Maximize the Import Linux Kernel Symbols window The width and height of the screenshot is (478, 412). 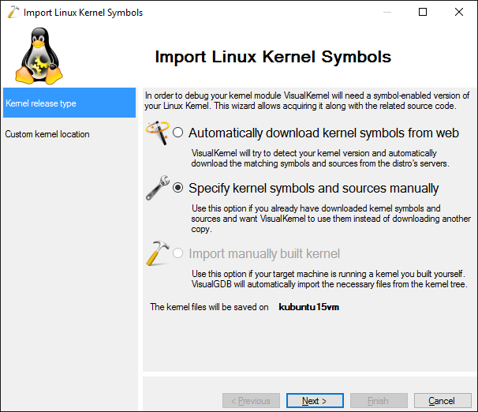[x=423, y=12]
